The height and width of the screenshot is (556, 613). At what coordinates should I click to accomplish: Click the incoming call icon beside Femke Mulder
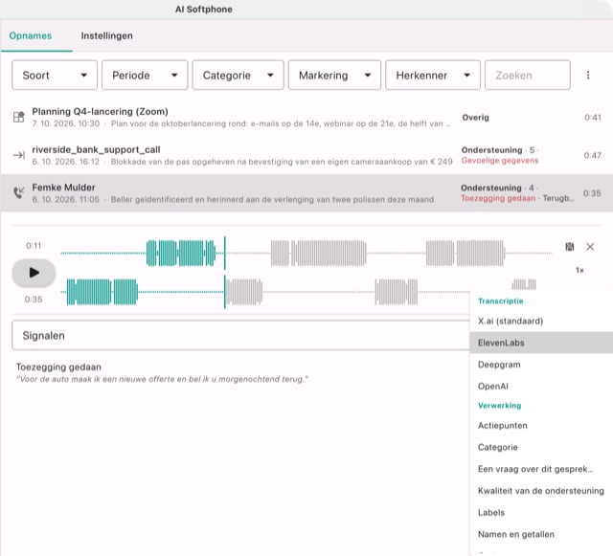pos(19,192)
